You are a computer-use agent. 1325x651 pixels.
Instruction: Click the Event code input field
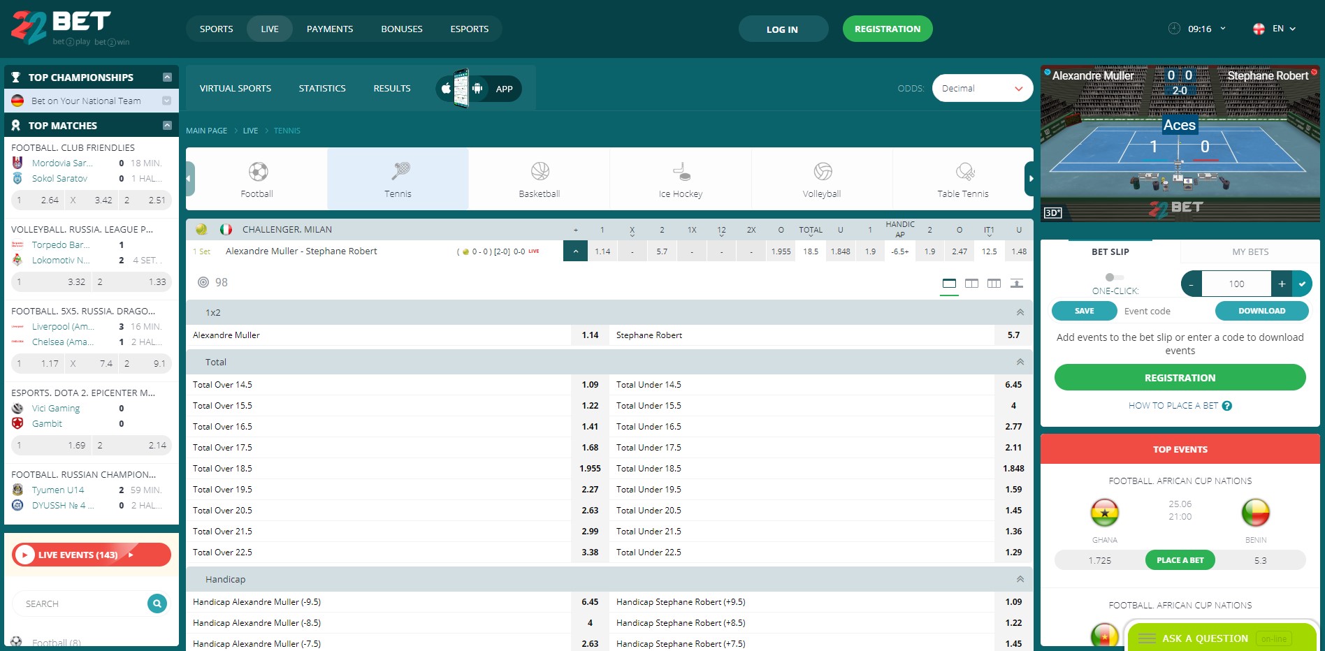click(1166, 311)
